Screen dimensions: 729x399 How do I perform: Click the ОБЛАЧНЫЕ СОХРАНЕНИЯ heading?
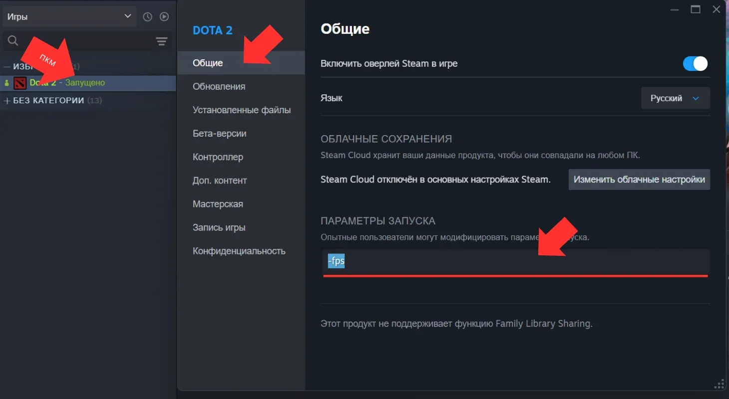pos(386,139)
